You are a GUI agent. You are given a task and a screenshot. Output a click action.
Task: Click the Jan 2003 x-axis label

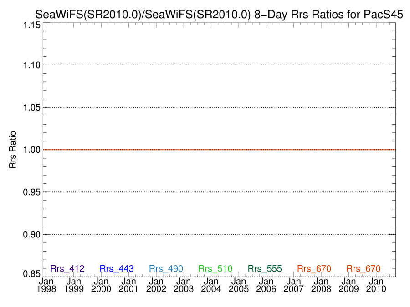pyautogui.click(x=184, y=285)
